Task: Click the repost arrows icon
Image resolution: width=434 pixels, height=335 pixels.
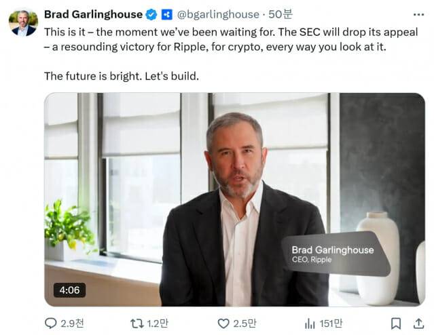Action: 136,323
